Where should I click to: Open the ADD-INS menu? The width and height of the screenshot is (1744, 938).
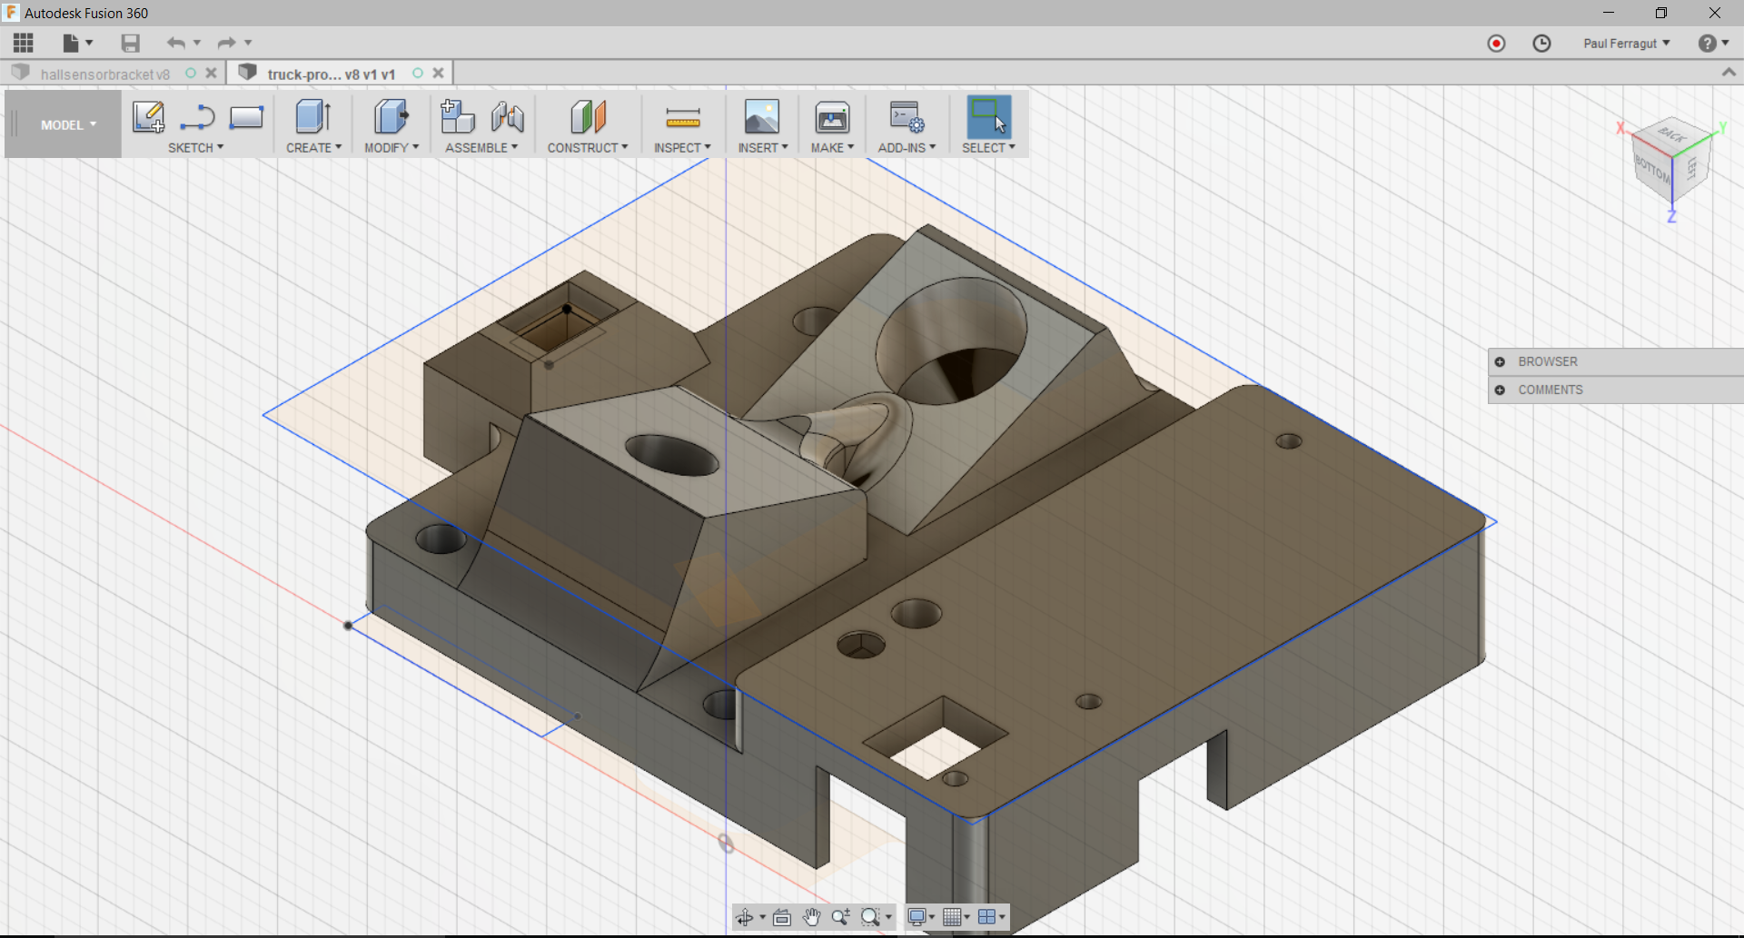pyautogui.click(x=907, y=147)
